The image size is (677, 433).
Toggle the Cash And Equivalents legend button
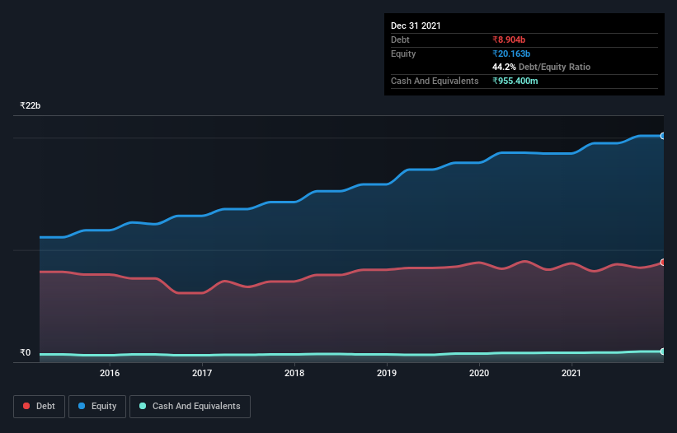tap(190, 407)
